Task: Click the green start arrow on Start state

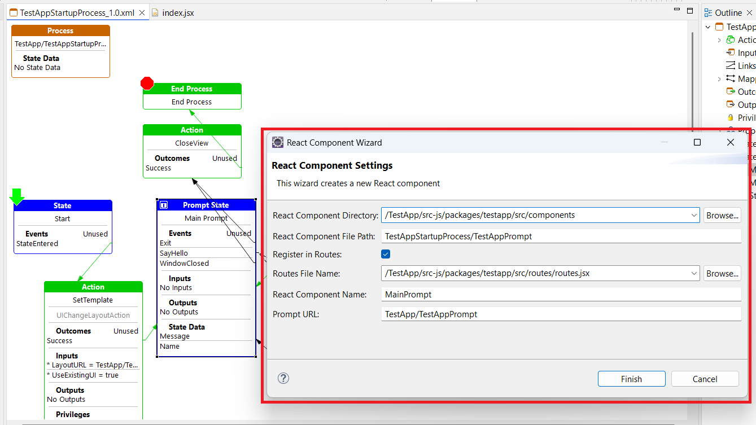Action: [16, 196]
